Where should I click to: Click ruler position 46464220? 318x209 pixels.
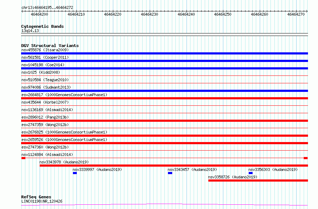coord(113,14)
